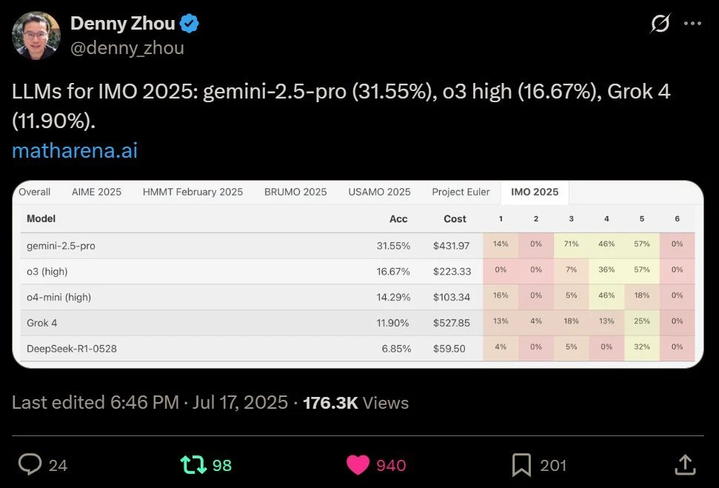Click the 176.3K Views count

tap(356, 403)
